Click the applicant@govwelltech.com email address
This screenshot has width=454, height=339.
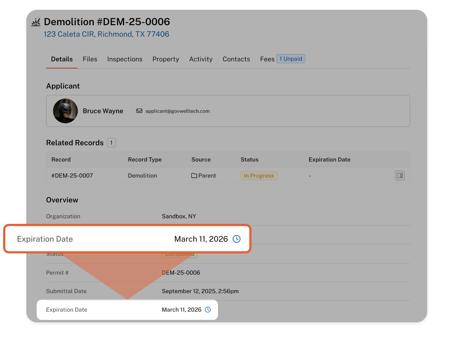pos(177,111)
